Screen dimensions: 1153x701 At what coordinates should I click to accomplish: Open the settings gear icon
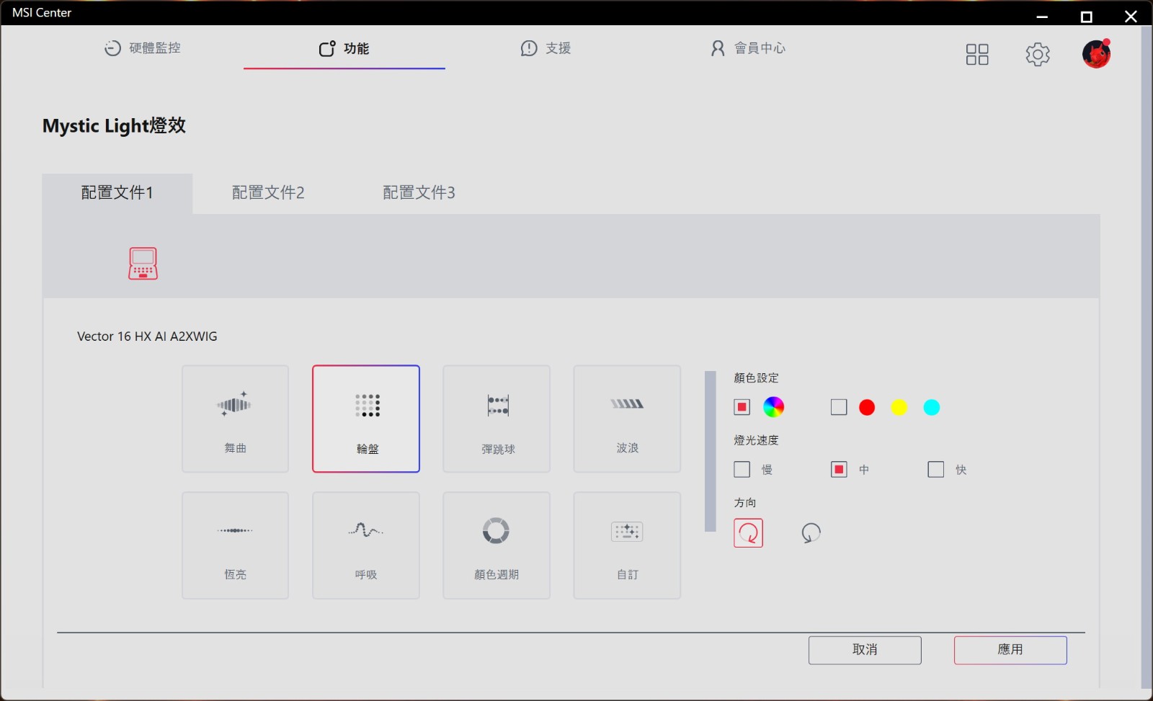tap(1038, 54)
